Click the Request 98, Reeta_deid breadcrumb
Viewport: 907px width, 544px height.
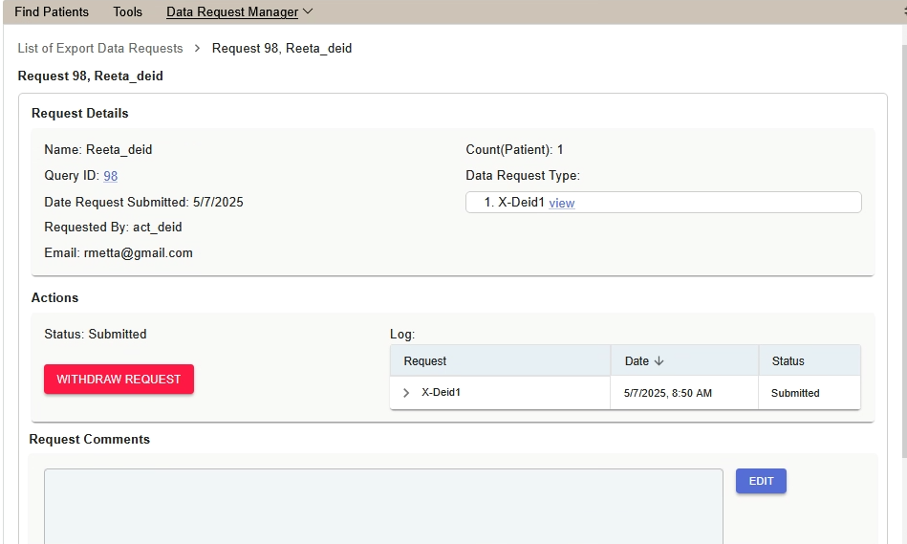click(282, 48)
